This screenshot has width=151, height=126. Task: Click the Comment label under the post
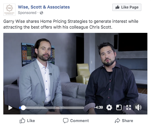tap(80, 121)
